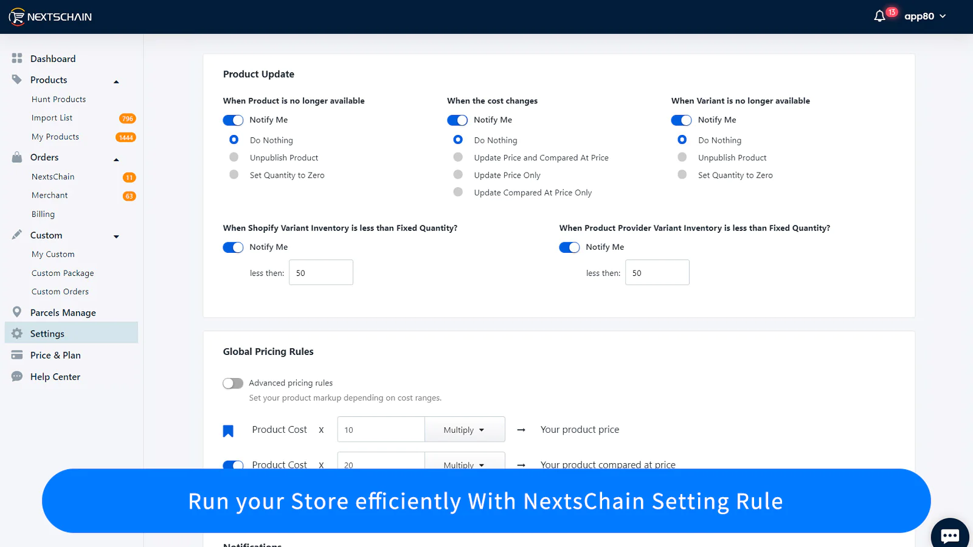Select Do Nothing under product unavailable
This screenshot has height=547, width=973.
pos(234,140)
